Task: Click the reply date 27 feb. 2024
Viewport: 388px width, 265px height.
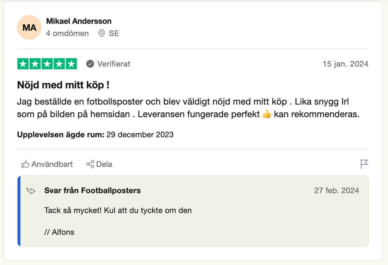Action: 336,190
